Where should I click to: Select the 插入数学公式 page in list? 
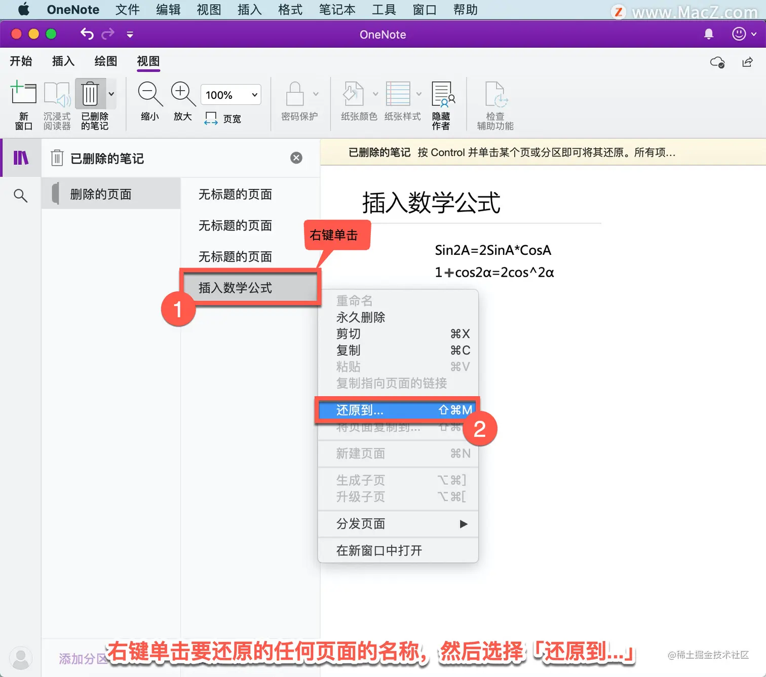coord(250,288)
